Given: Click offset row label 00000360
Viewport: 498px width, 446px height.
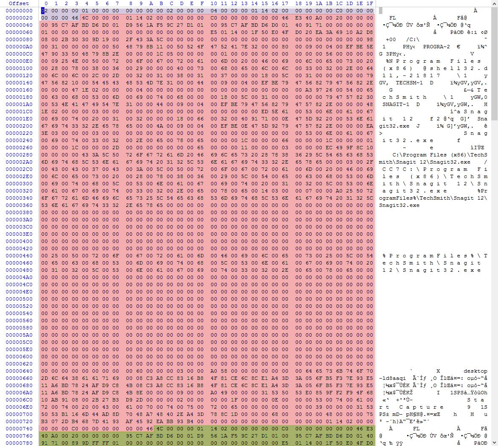Looking at the screenshot, I should click(19, 205).
